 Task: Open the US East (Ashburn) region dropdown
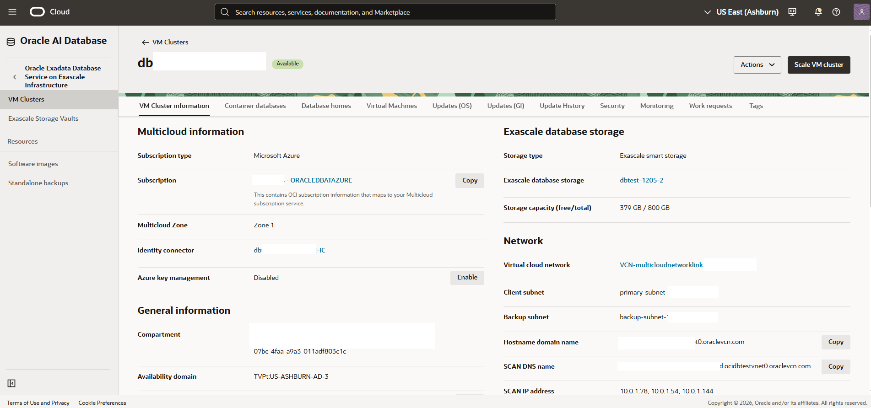pos(741,12)
